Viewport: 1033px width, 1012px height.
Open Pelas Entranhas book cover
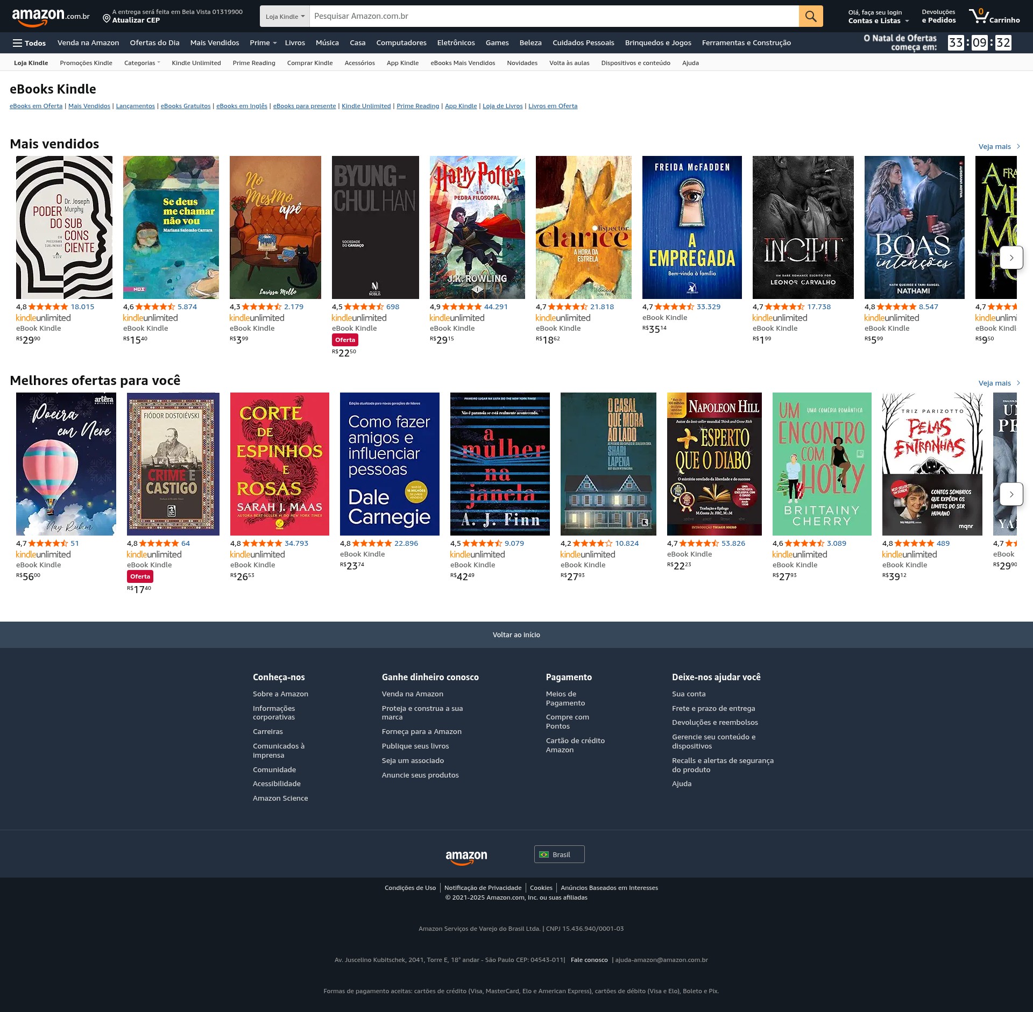(932, 464)
